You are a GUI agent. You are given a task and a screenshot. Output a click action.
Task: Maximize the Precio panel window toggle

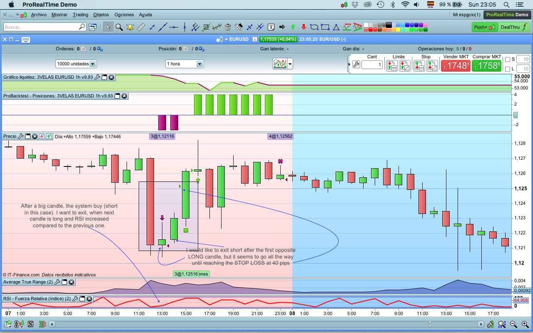click(x=28, y=136)
